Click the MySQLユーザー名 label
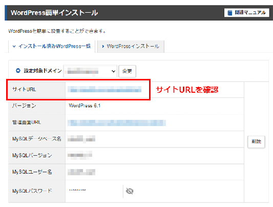Image resolution: width=273 pixels, height=207 pixels. tap(32, 172)
